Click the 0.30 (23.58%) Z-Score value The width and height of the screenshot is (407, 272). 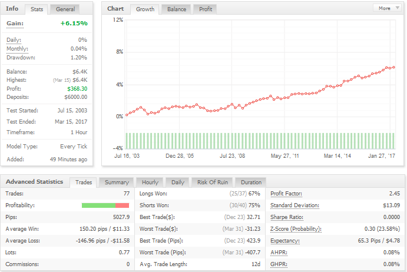click(x=382, y=229)
